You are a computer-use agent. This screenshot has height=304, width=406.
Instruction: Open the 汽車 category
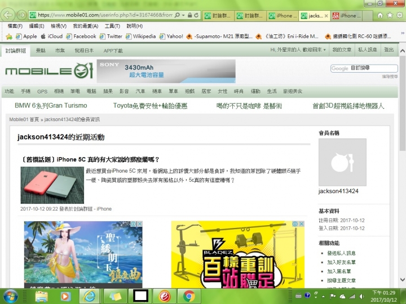(x=140, y=91)
